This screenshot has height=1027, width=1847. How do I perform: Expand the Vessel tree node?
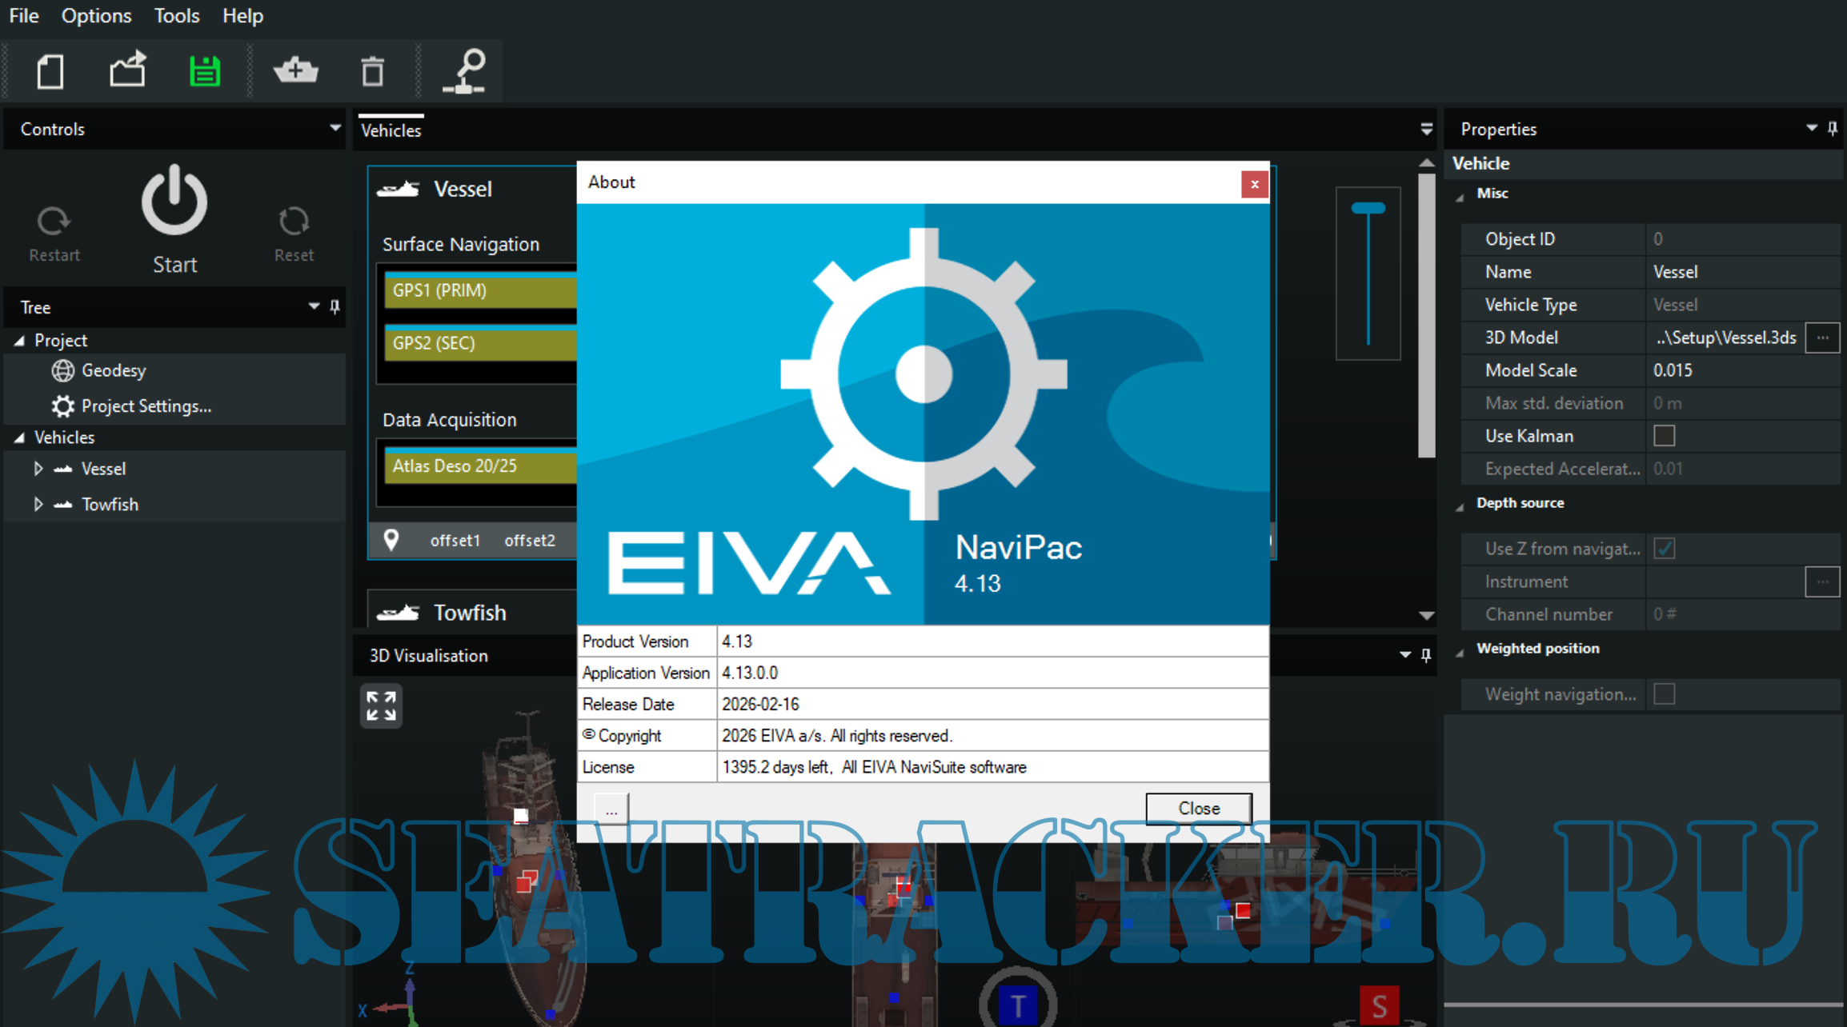click(38, 469)
